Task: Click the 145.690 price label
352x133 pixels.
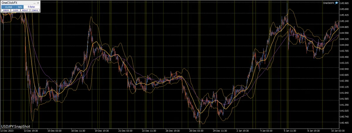Action: 344,9
